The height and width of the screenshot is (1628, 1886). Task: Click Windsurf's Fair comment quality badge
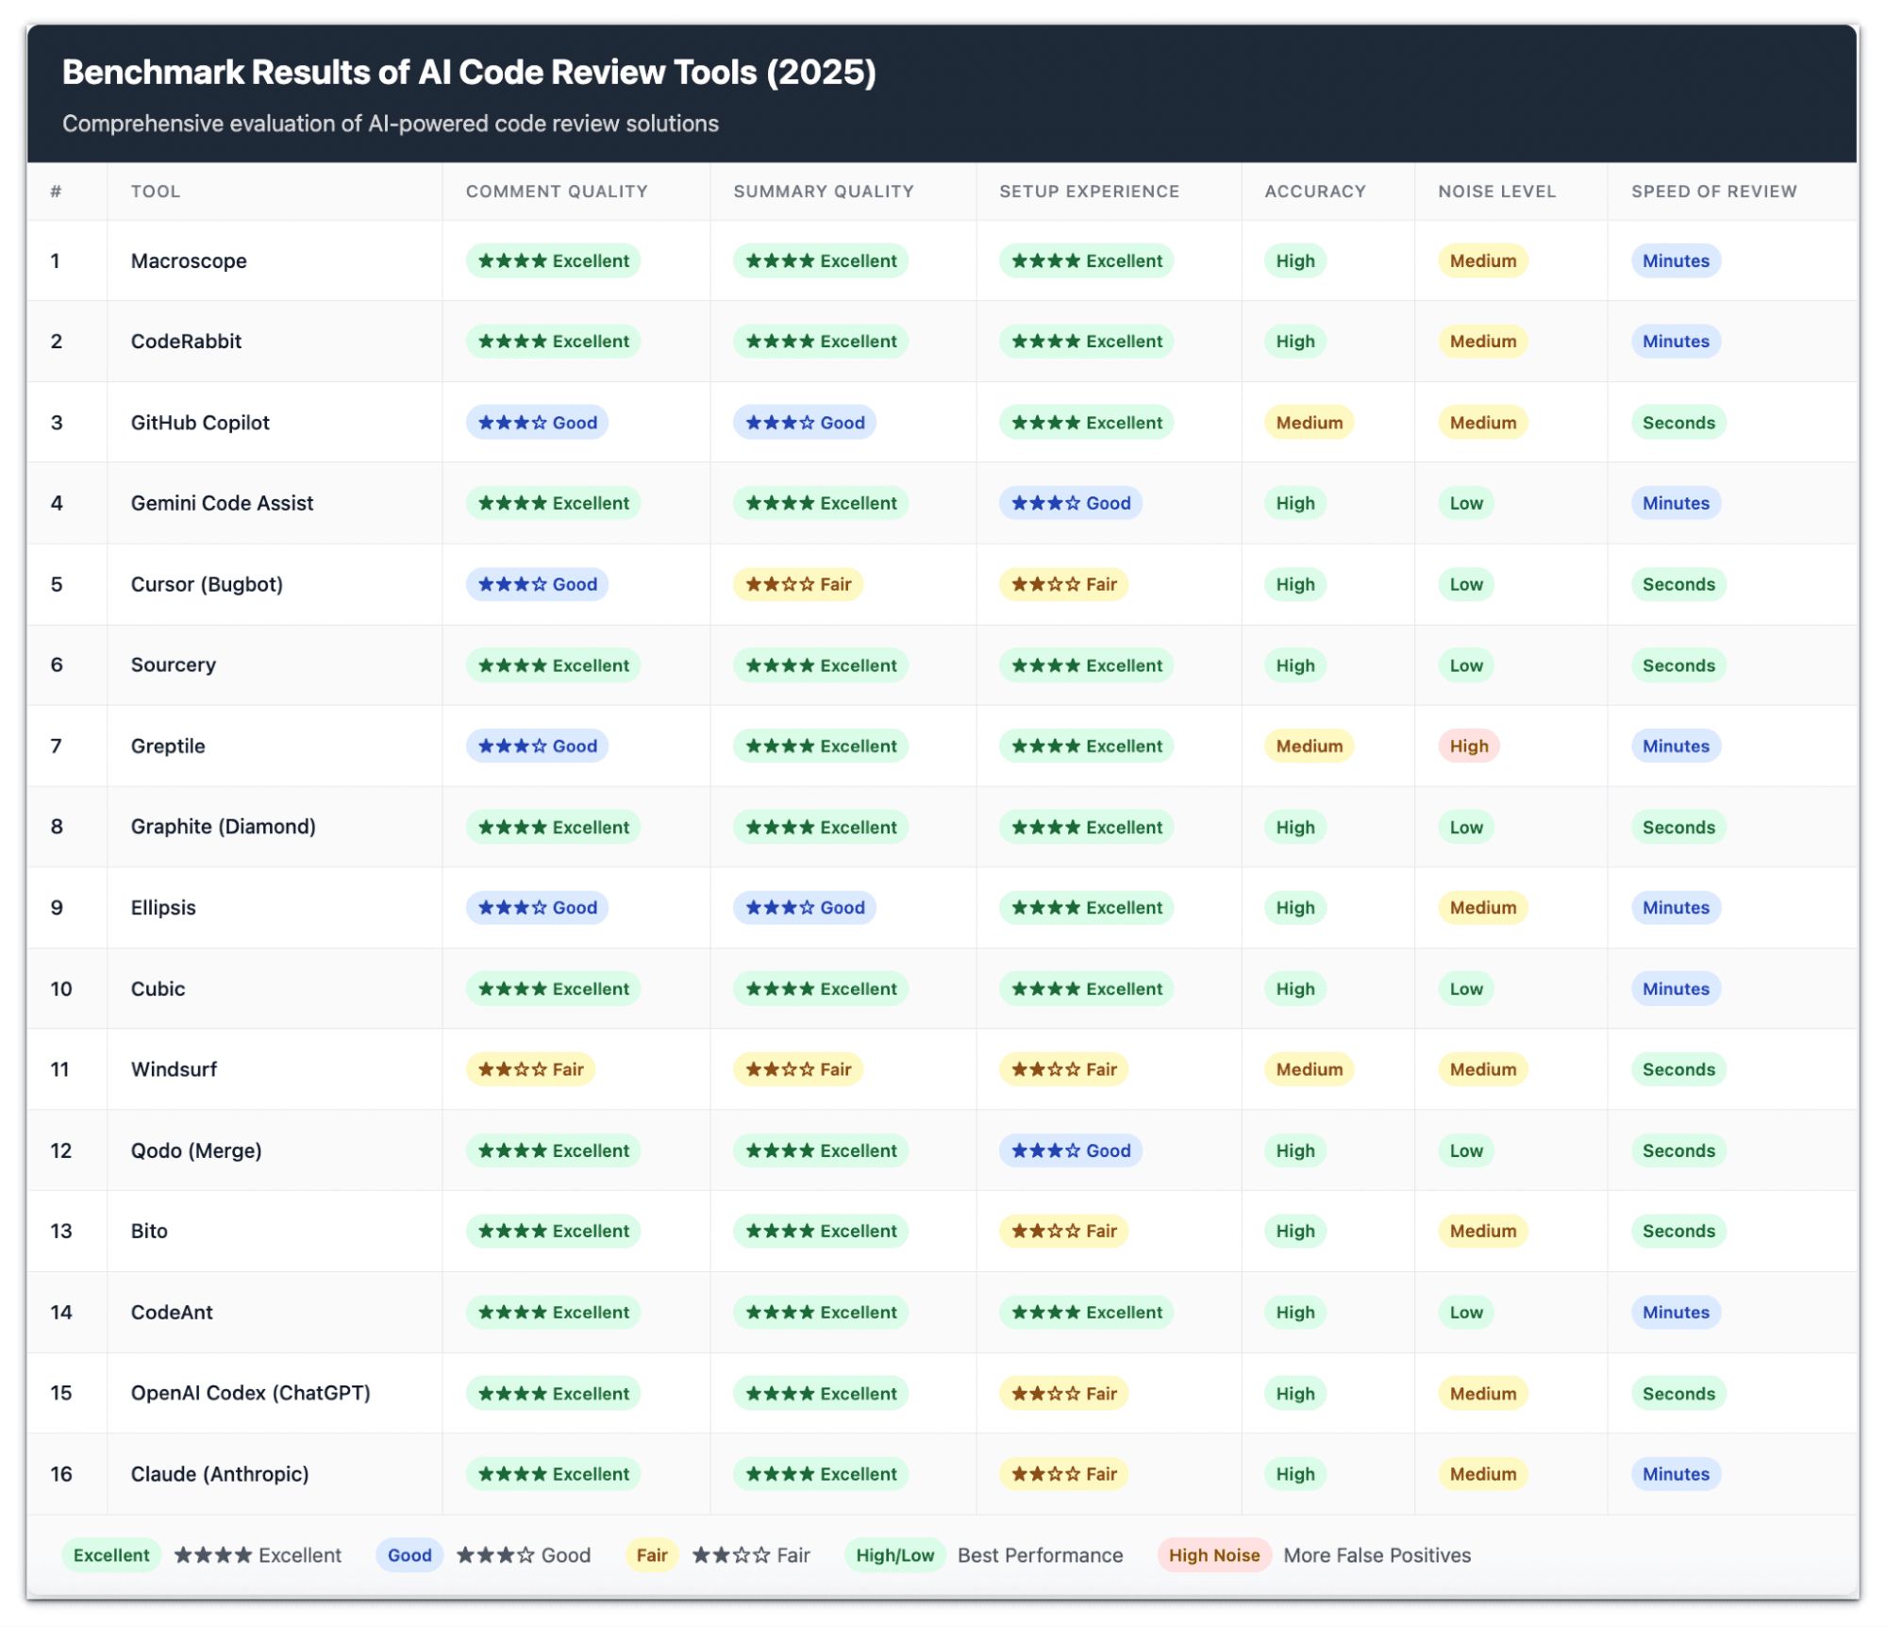530,1069
